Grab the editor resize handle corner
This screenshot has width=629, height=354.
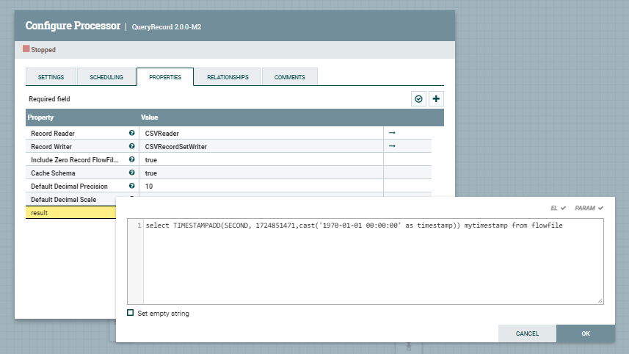point(600,300)
